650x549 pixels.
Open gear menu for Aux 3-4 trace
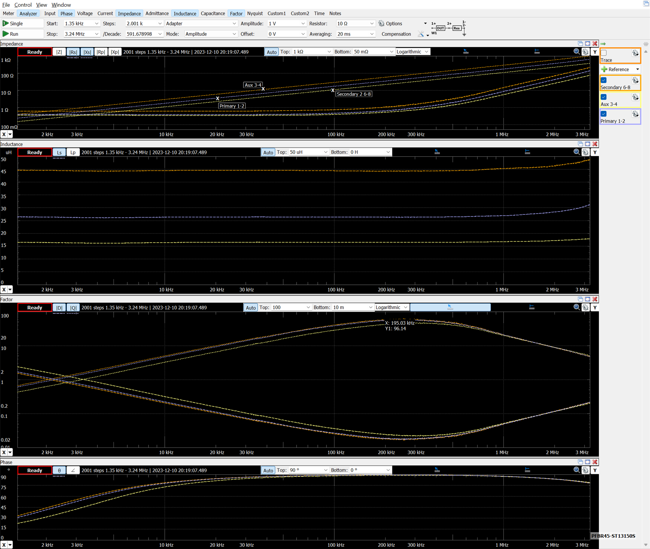pos(635,97)
